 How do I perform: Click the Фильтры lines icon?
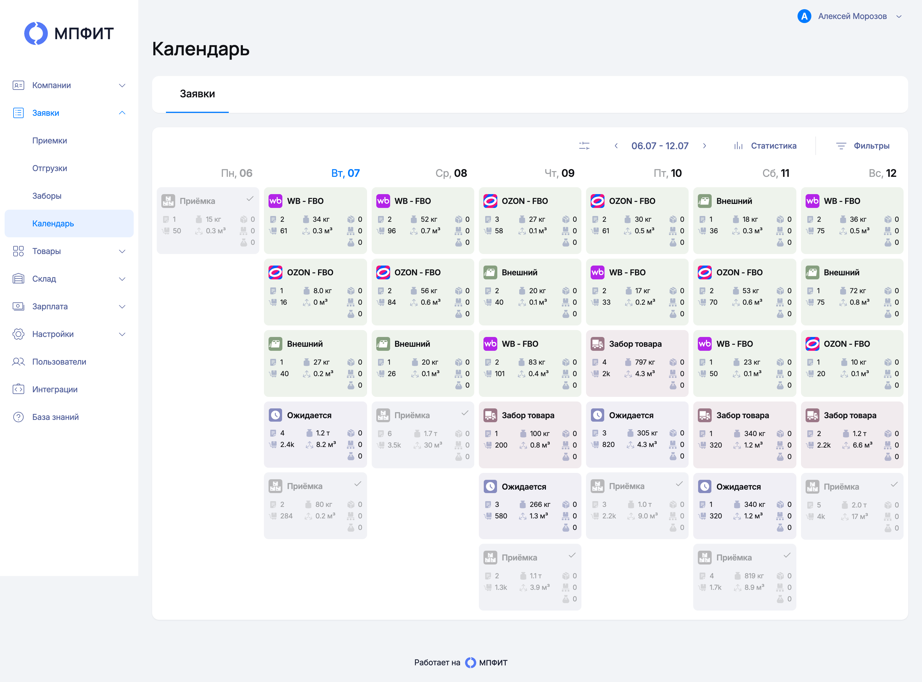coord(841,146)
